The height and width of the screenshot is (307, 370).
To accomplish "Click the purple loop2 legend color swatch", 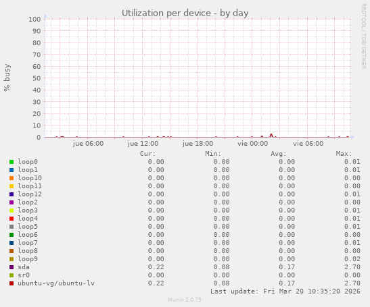I will coord(11,202).
